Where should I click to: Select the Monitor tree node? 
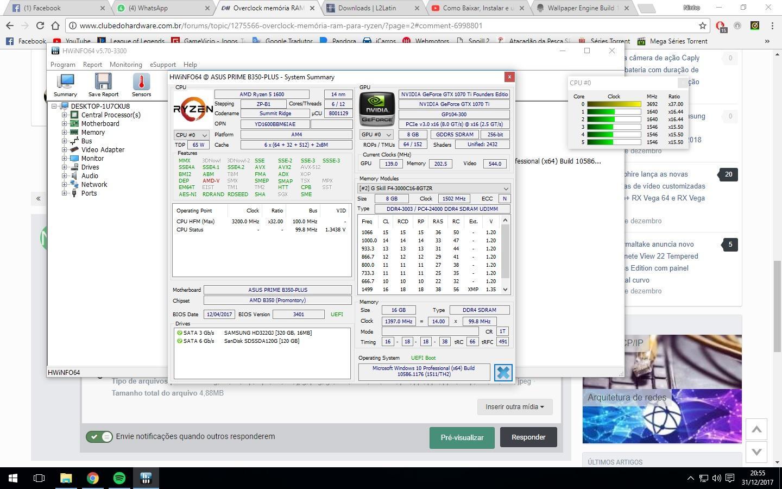pos(92,158)
